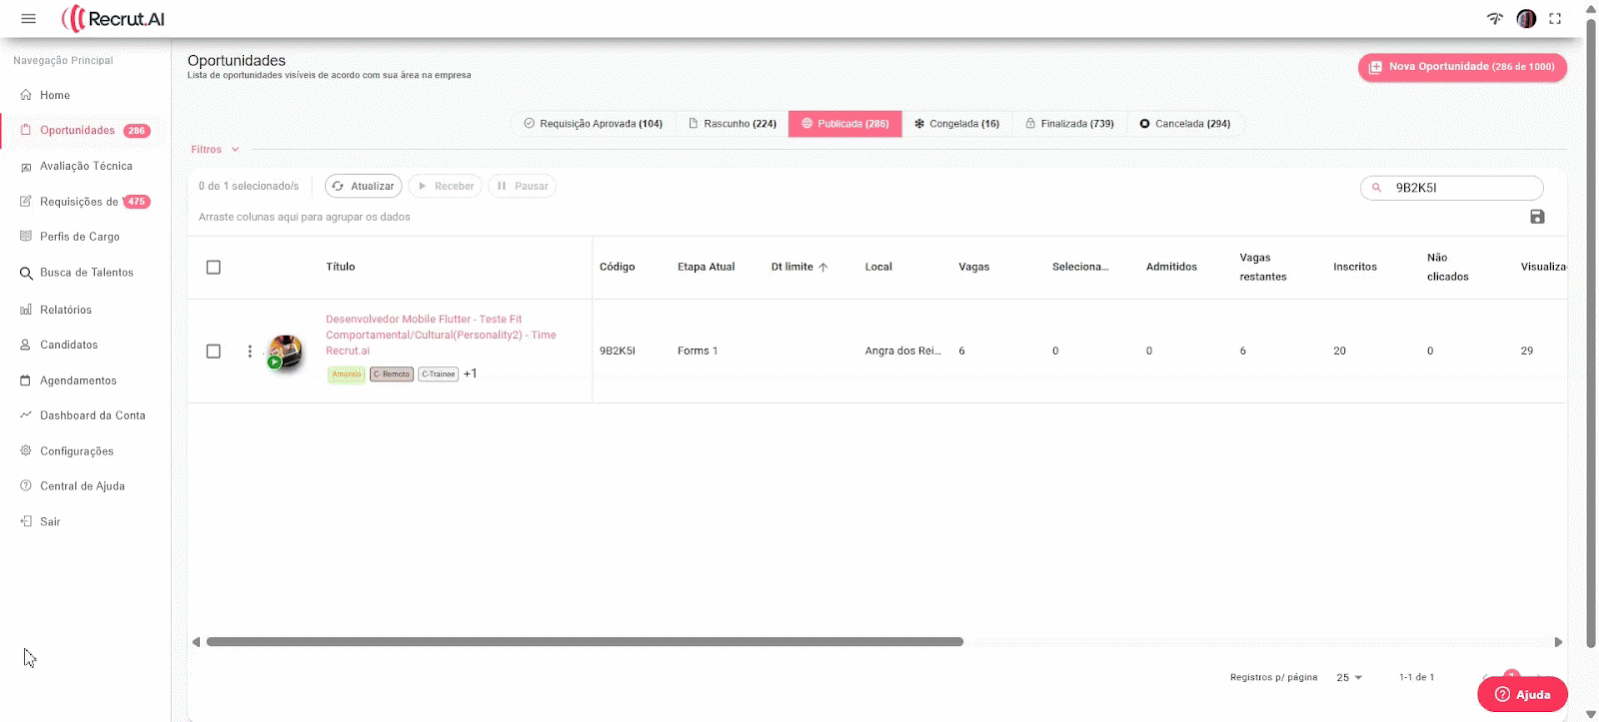Toggle the select-all header checkbox
The width and height of the screenshot is (1599, 722).
213,268
